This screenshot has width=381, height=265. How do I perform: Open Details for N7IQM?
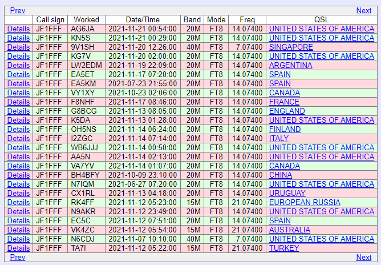pos(18,184)
